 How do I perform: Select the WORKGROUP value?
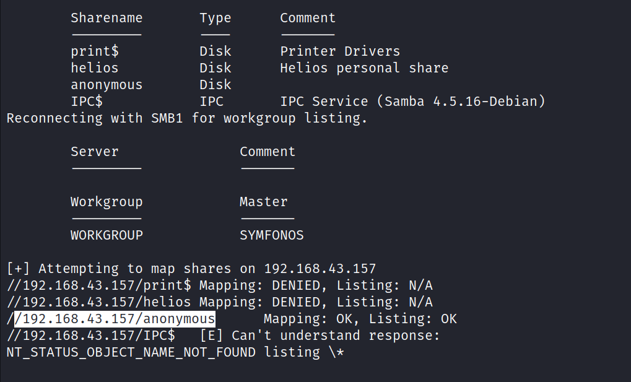pyautogui.click(x=106, y=235)
